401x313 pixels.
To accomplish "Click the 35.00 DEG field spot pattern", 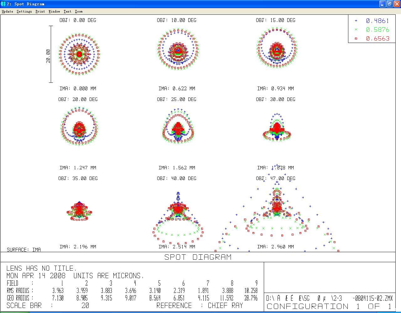I will [x=79, y=211].
